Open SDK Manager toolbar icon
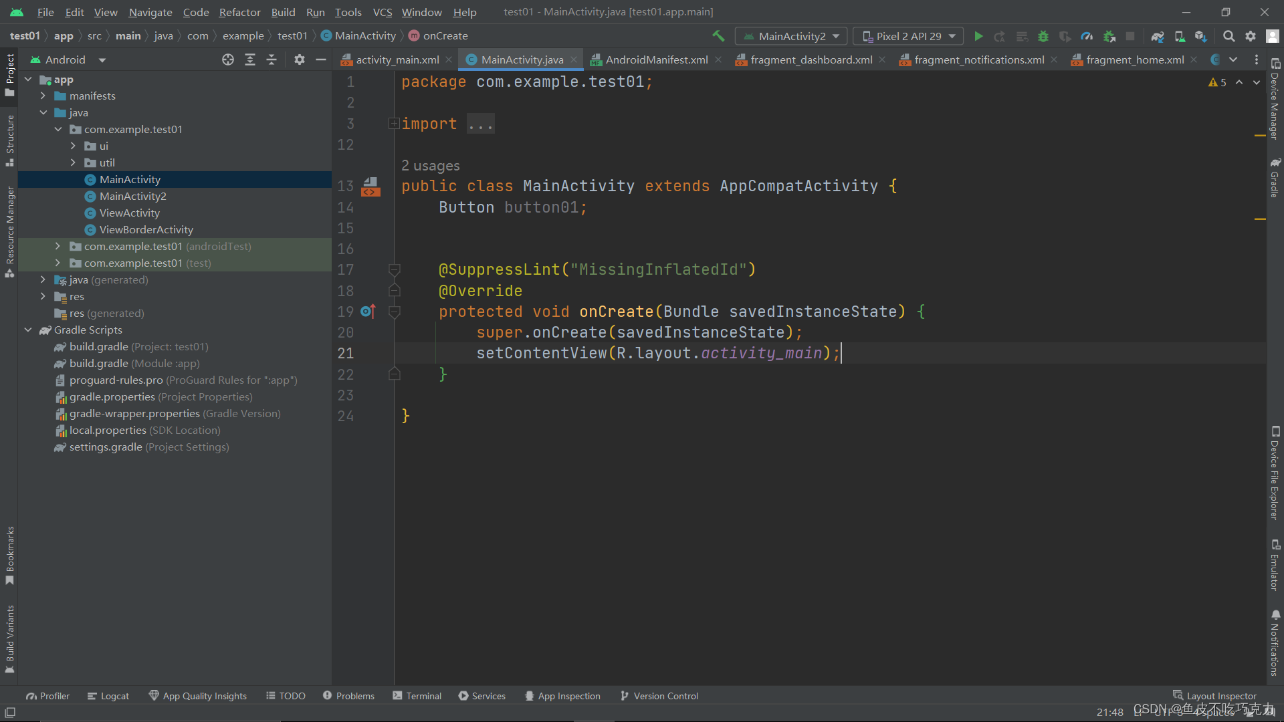 click(x=1201, y=36)
